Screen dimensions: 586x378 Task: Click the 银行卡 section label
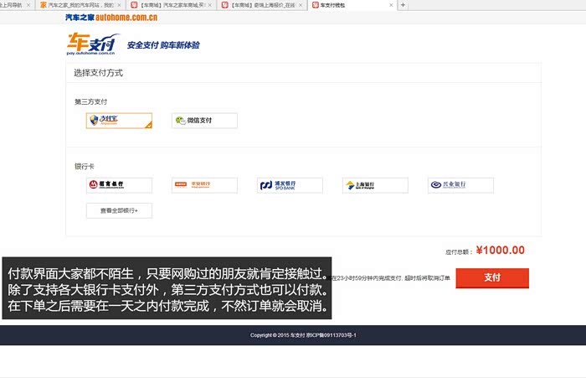click(85, 166)
